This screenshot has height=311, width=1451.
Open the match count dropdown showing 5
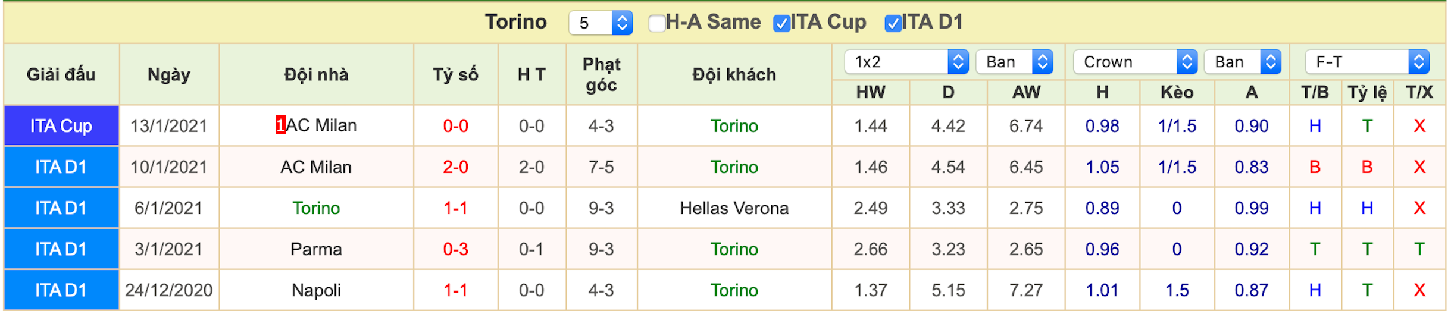tap(601, 23)
